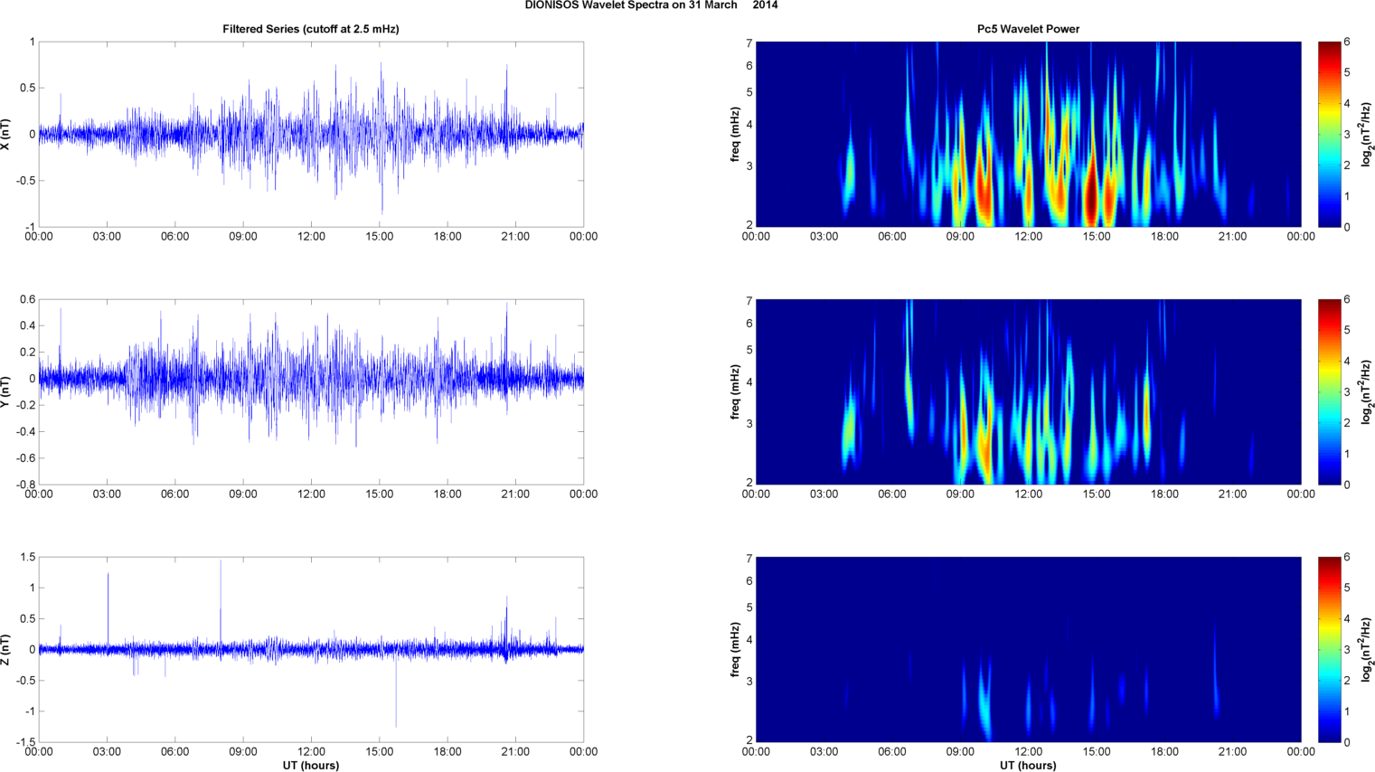1375x772 pixels.
Task: Click the 'freq (mHz)' label of bottom spectrogram
Action: [735, 649]
